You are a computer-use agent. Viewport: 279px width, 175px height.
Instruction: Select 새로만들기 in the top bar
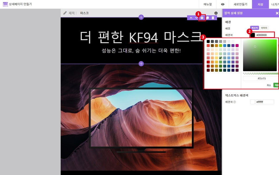click(240, 4)
